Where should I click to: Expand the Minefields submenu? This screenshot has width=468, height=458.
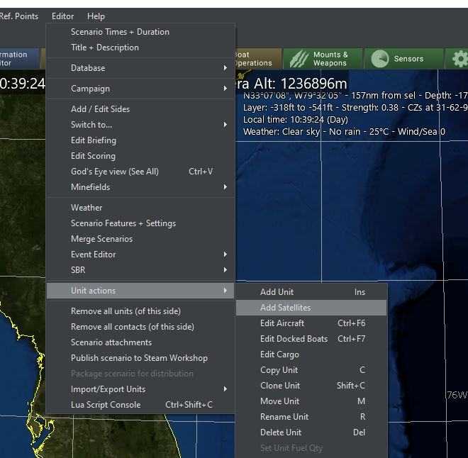click(140, 187)
